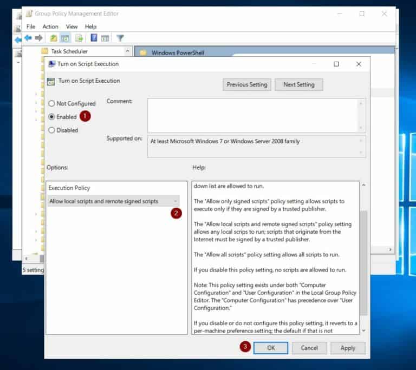The width and height of the screenshot is (416, 370).
Task: Click the Previous Setting button
Action: click(x=247, y=84)
